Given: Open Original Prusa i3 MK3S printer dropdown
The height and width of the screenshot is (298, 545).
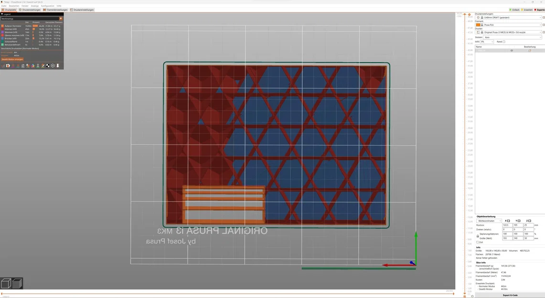Looking at the screenshot, I should tap(508, 32).
